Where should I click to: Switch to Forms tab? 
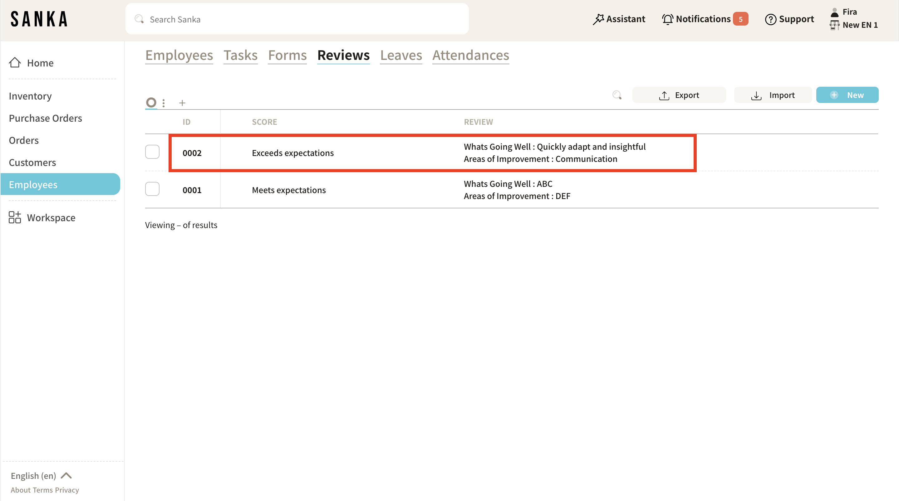(287, 55)
